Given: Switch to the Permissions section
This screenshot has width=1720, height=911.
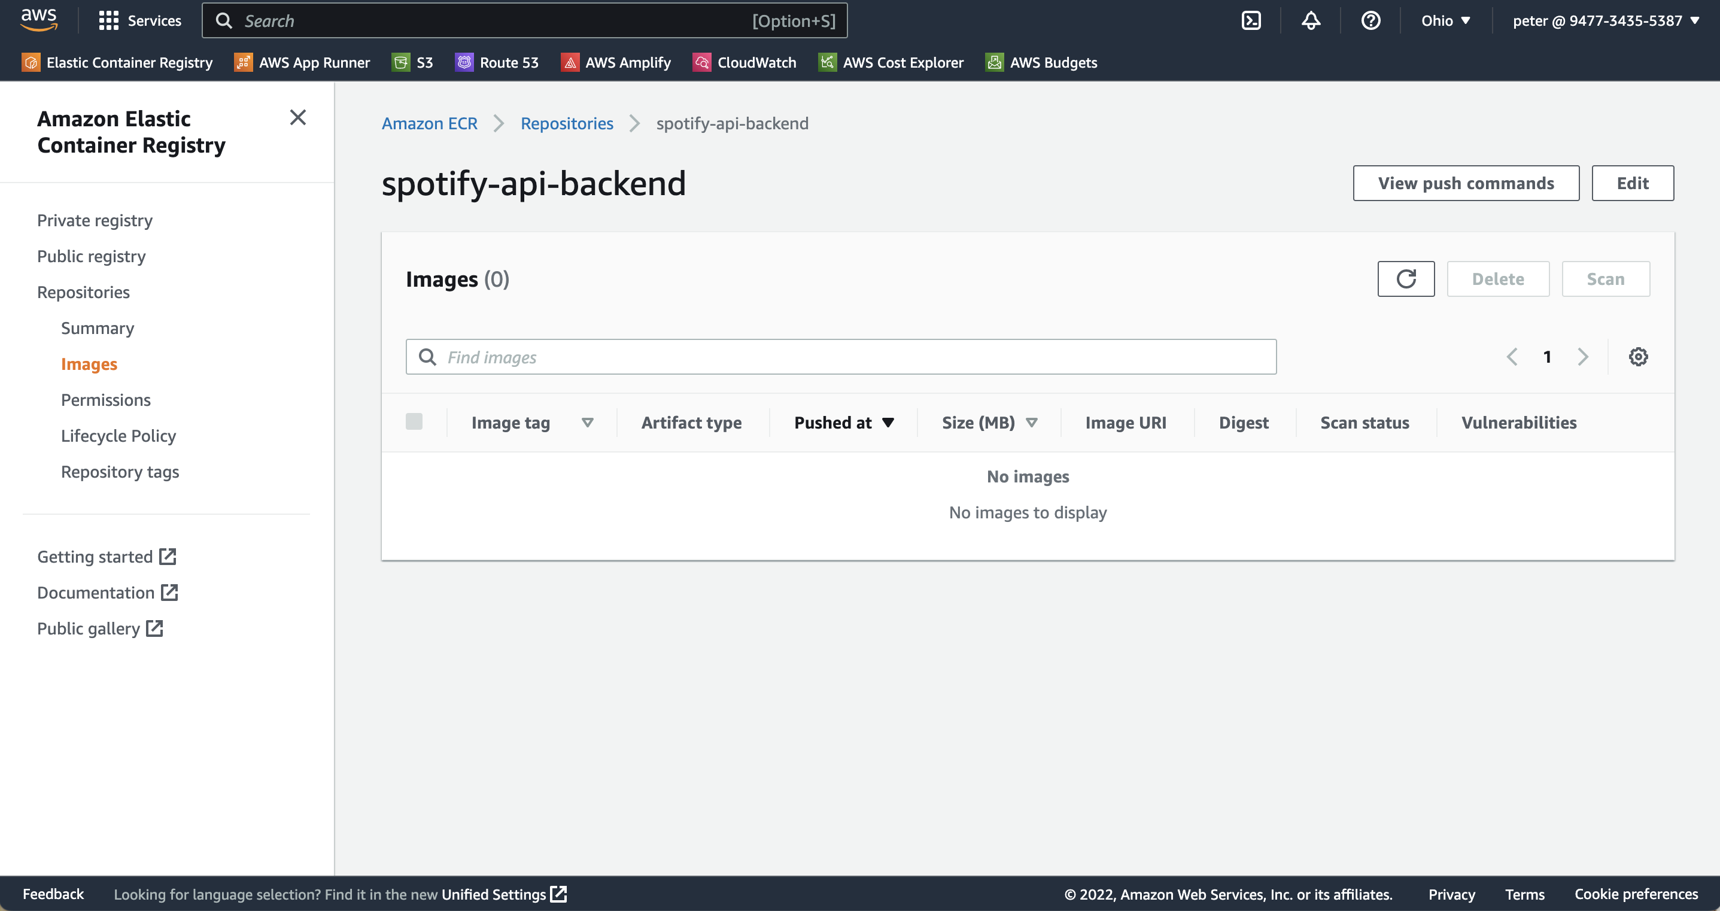Looking at the screenshot, I should 105,399.
